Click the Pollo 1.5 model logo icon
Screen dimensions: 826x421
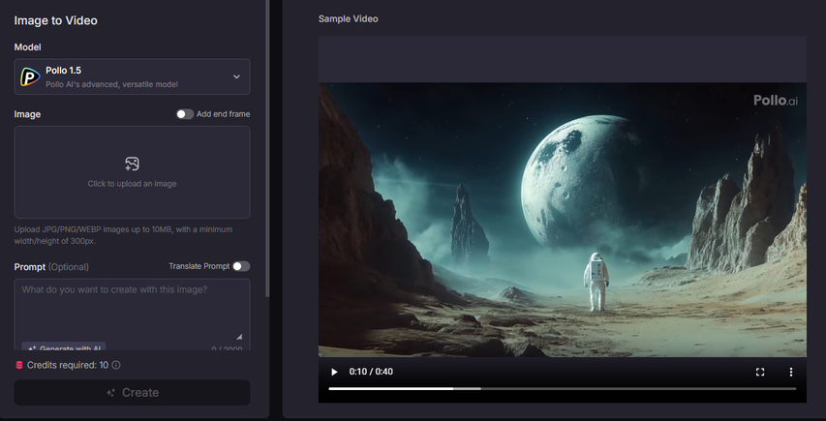(30, 76)
